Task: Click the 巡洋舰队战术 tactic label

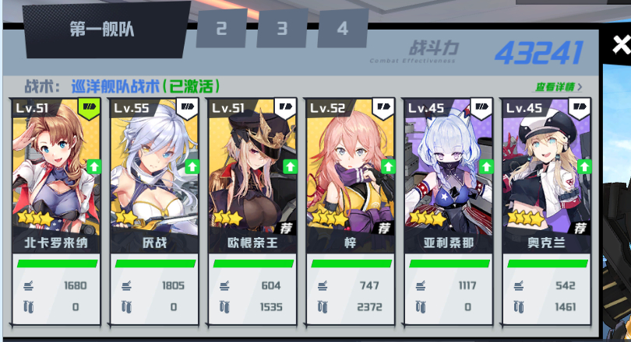Action: pyautogui.click(x=116, y=86)
